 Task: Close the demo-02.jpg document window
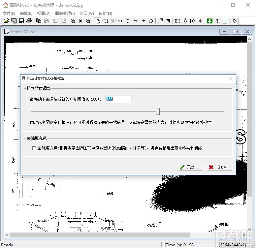pos(247,32)
